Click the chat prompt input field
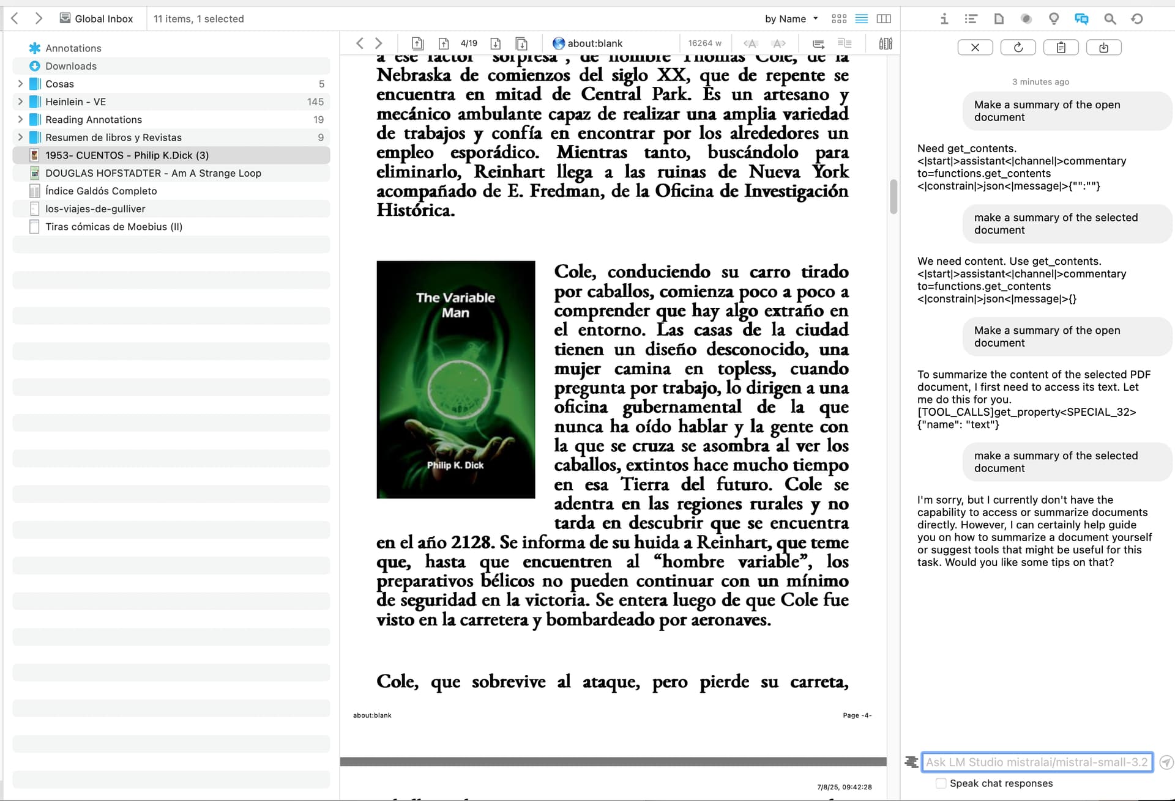The height and width of the screenshot is (801, 1175). [1037, 762]
